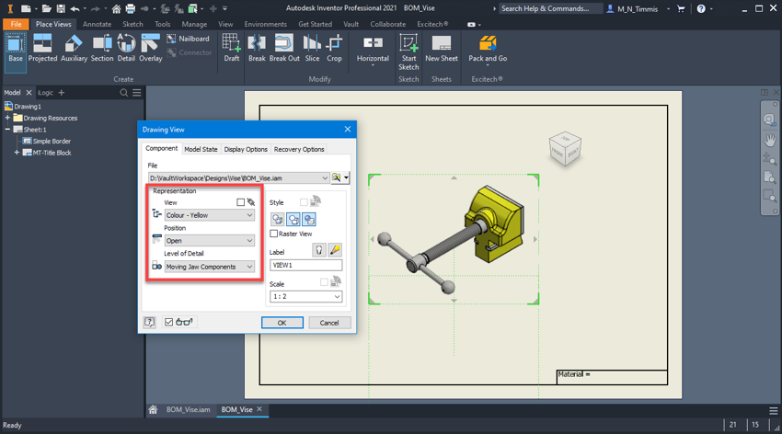Open the File path dropdown
This screenshot has width=782, height=434.
pyautogui.click(x=325, y=177)
